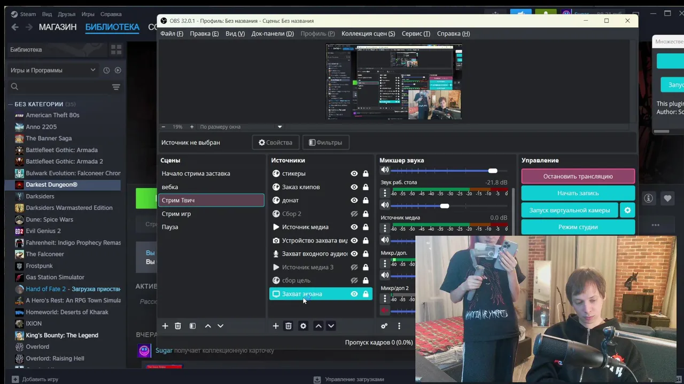Open Frostpunk in Steam library
The width and height of the screenshot is (684, 384).
point(40,266)
